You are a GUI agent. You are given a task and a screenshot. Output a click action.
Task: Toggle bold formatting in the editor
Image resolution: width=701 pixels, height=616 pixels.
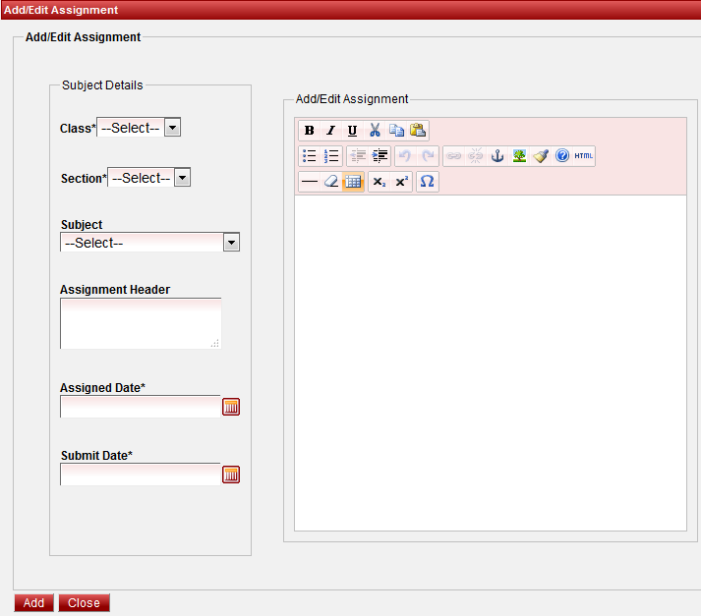click(x=310, y=131)
